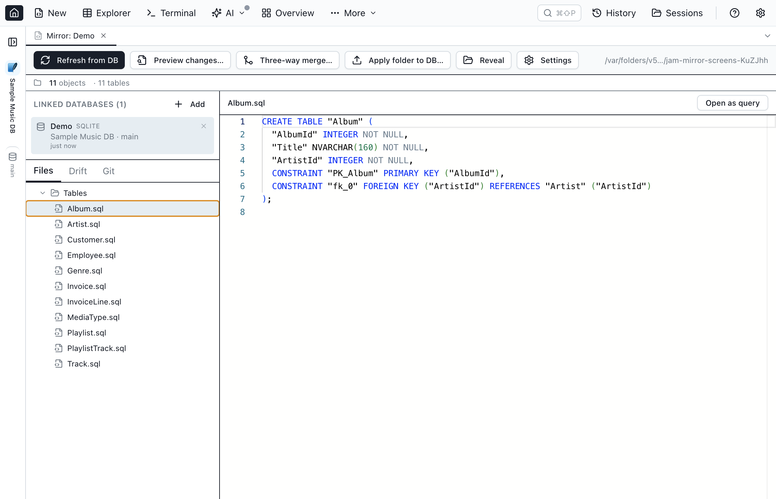Click the mirror folder path text
Screen dimensions: 776x499
686,60
